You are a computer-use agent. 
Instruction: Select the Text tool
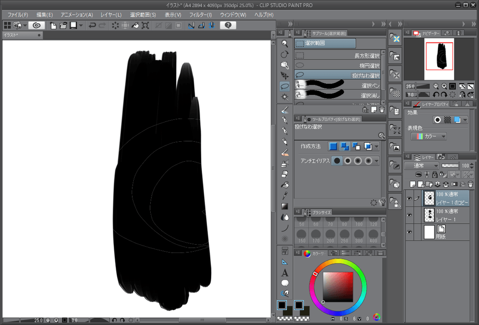tap(284, 273)
